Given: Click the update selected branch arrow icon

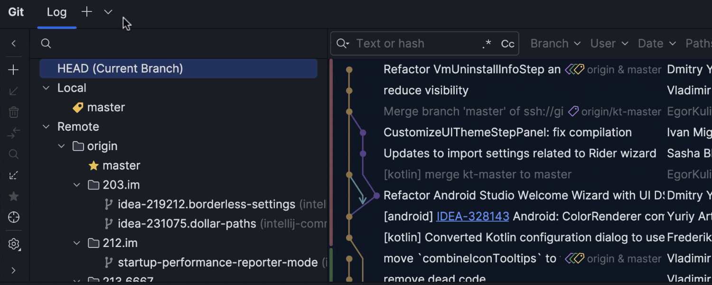Looking at the screenshot, I should coord(14,91).
